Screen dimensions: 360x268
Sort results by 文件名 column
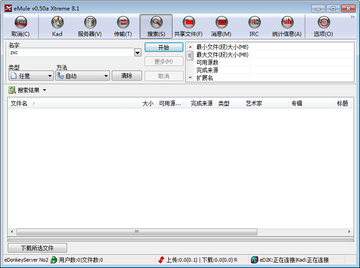tap(67, 103)
